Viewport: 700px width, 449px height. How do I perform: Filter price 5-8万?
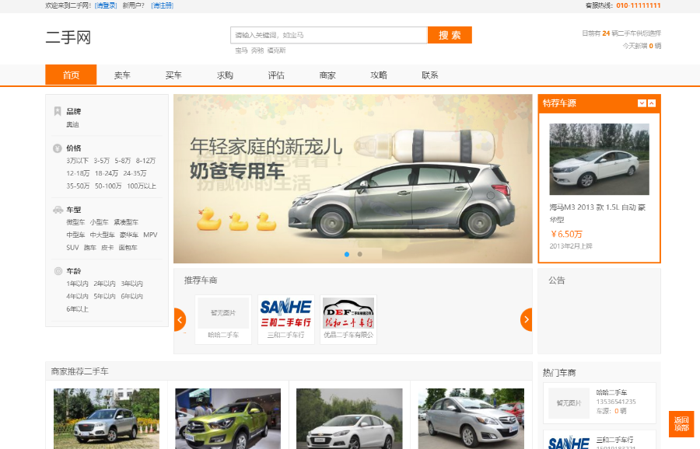(x=122, y=161)
